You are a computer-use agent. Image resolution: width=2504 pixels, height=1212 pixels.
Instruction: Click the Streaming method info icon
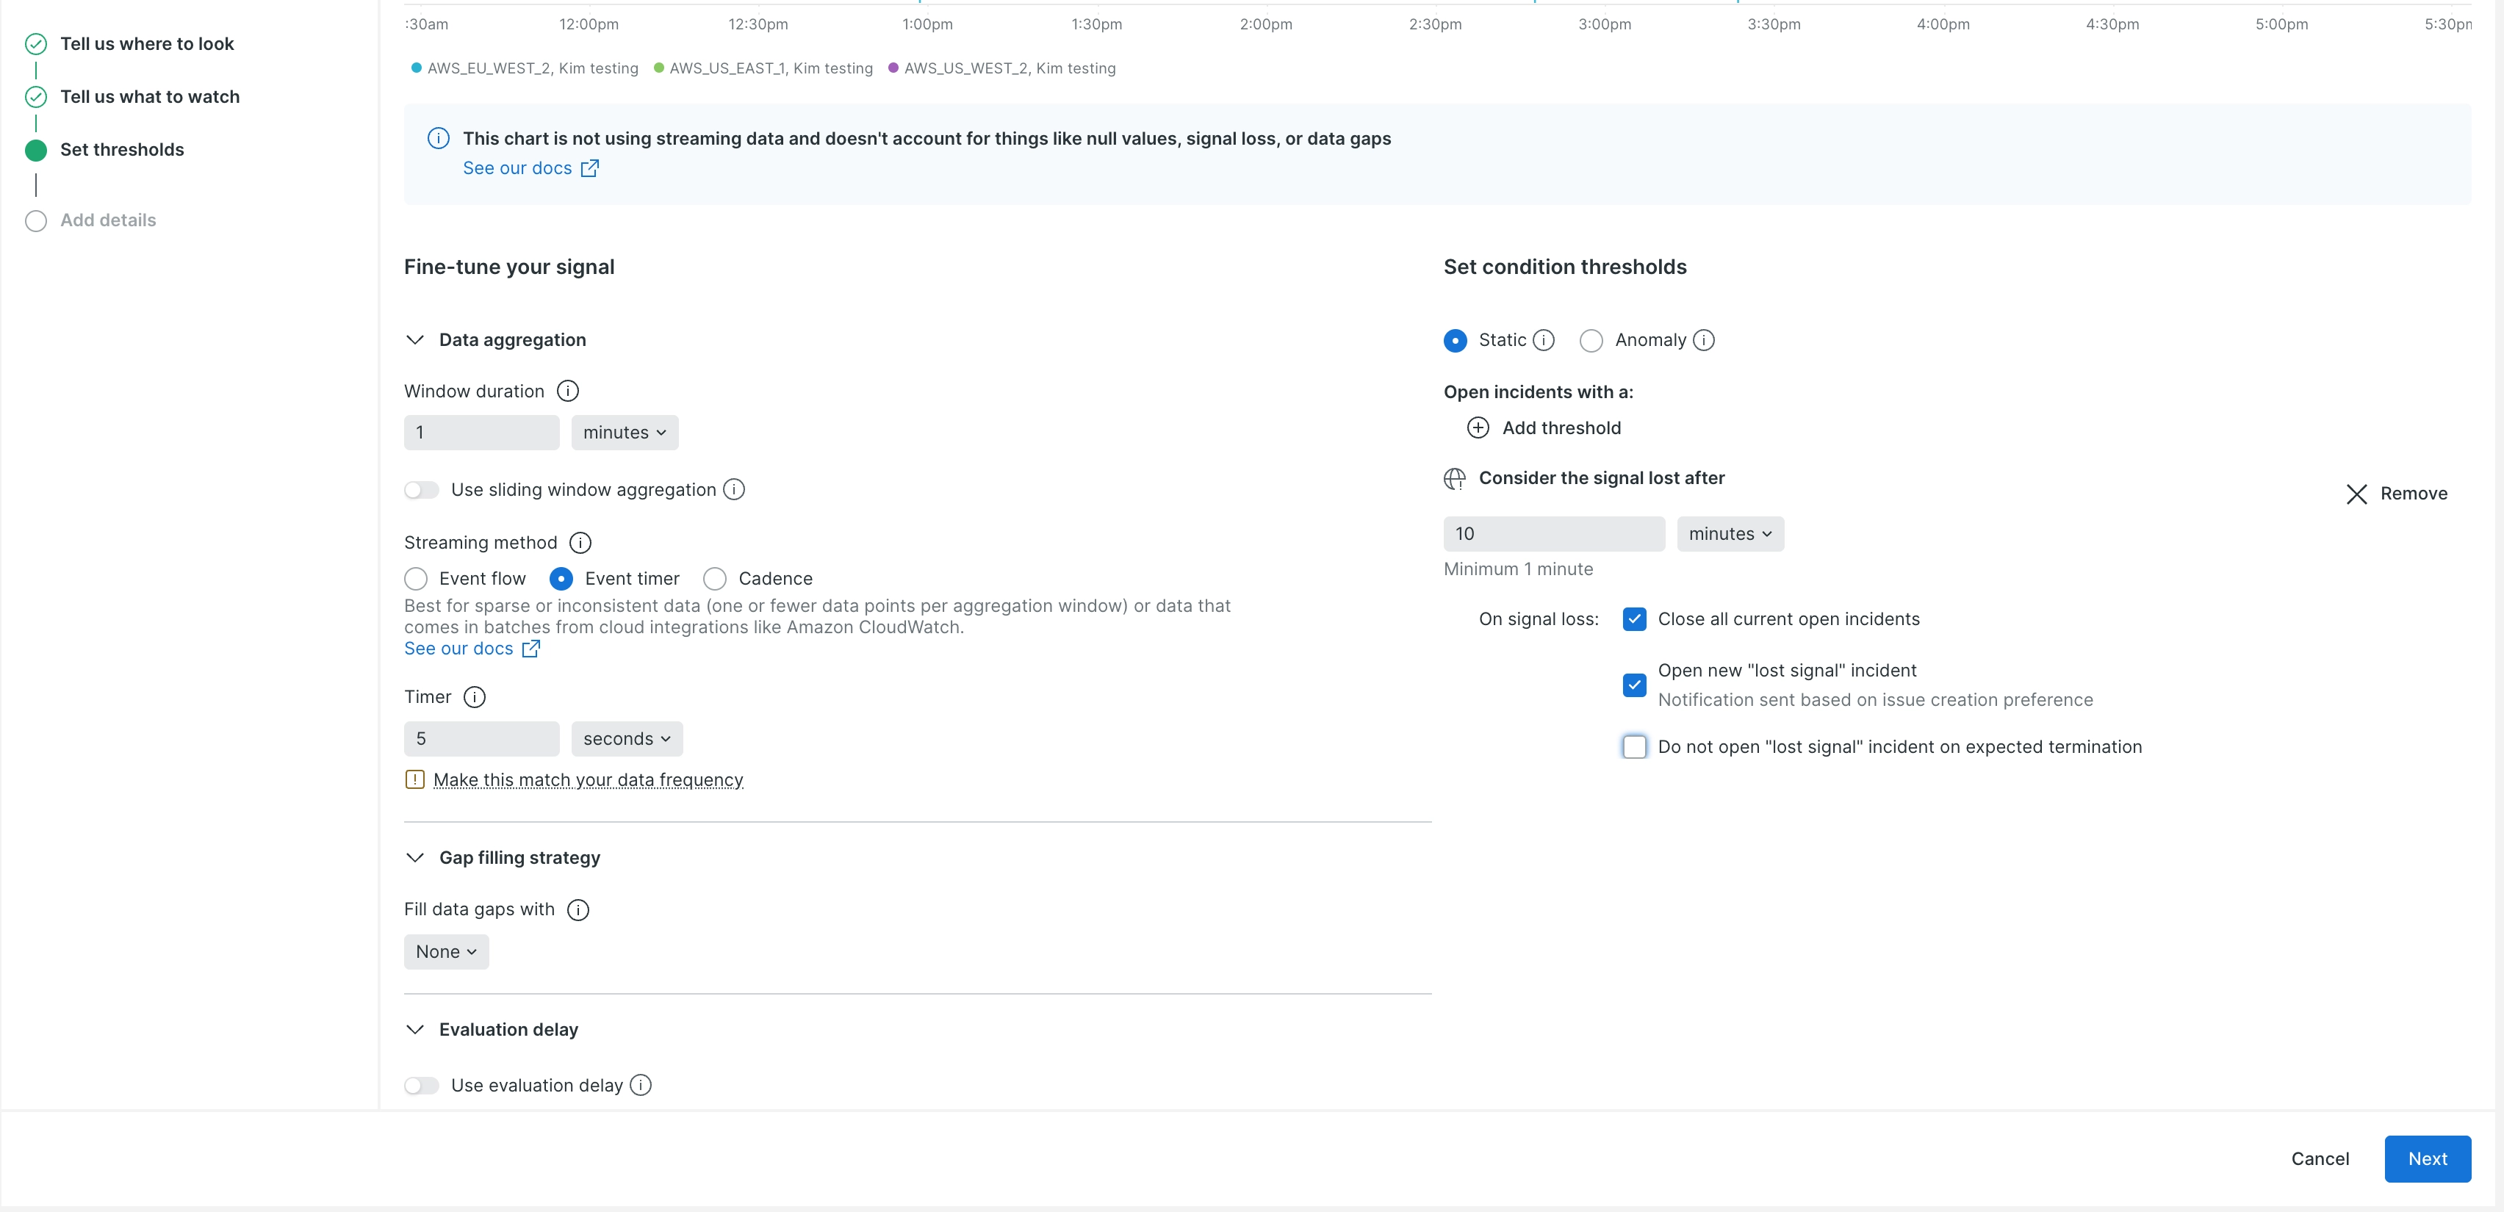(580, 542)
